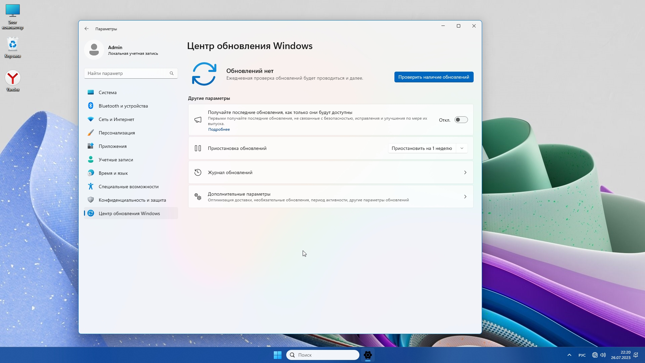This screenshot has height=363, width=645.
Task: Click the Admin user avatar icon
Action: (94, 50)
